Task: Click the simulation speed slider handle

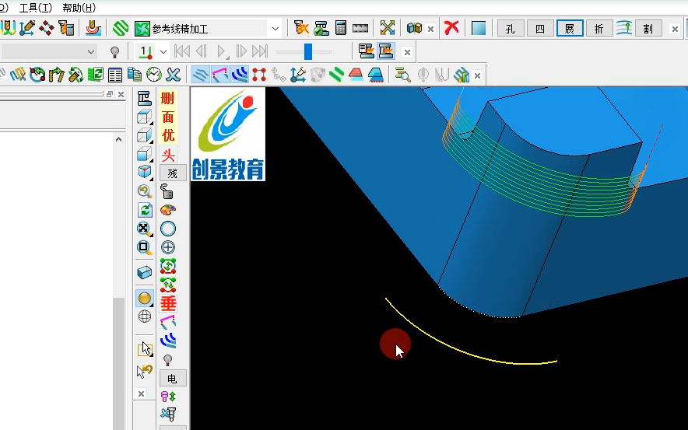Action: (308, 51)
